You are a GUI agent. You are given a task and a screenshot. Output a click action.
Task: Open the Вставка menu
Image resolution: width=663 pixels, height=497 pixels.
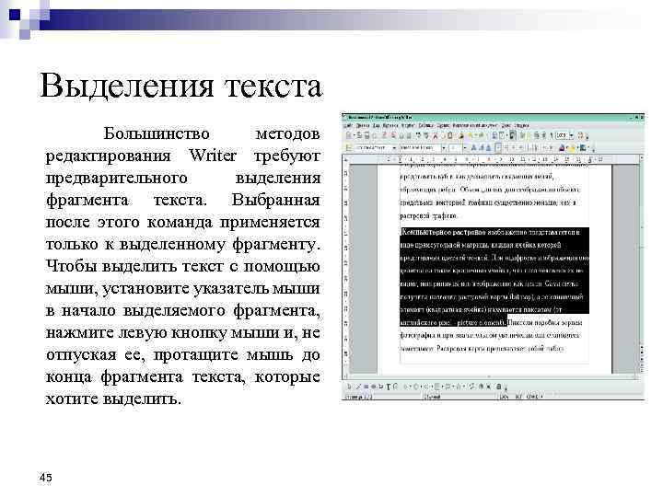pyautogui.click(x=390, y=125)
